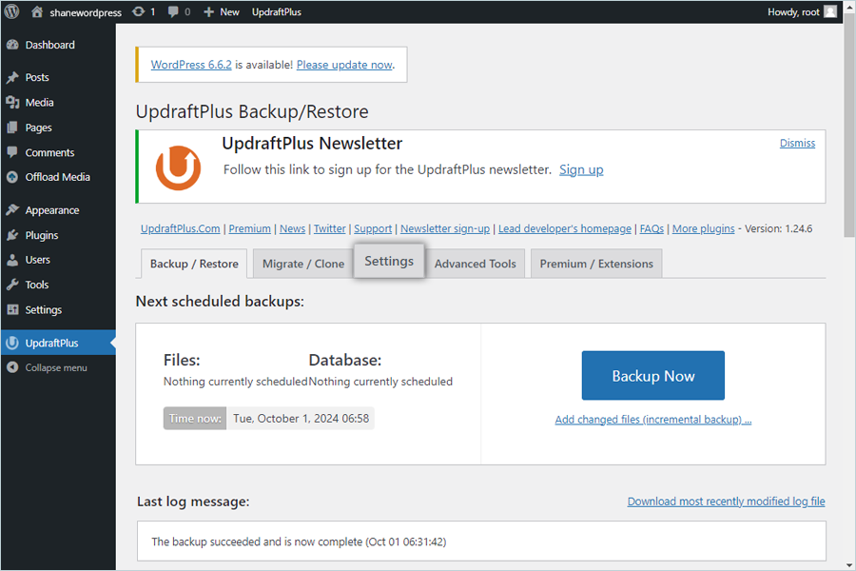Screen dimensions: 856x571
Task: Click Please update now link
Action: [x=344, y=65]
